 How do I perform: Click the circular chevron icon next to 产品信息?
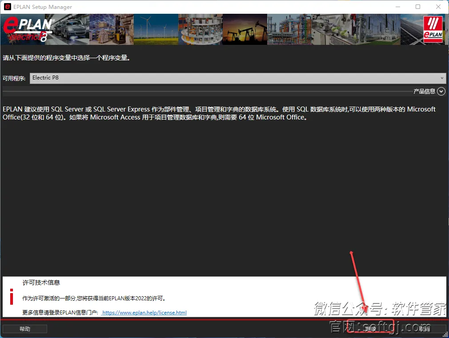441,91
